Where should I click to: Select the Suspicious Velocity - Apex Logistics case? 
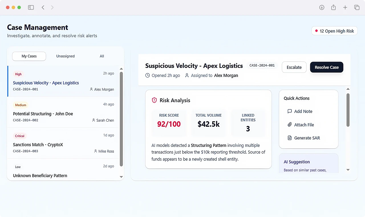pos(63,81)
